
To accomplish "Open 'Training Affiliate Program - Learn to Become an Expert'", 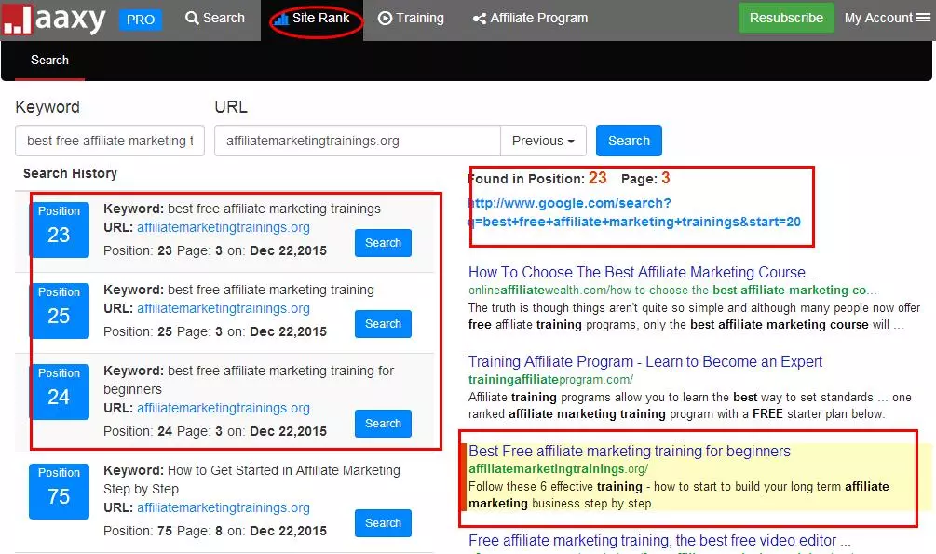I will [x=644, y=362].
